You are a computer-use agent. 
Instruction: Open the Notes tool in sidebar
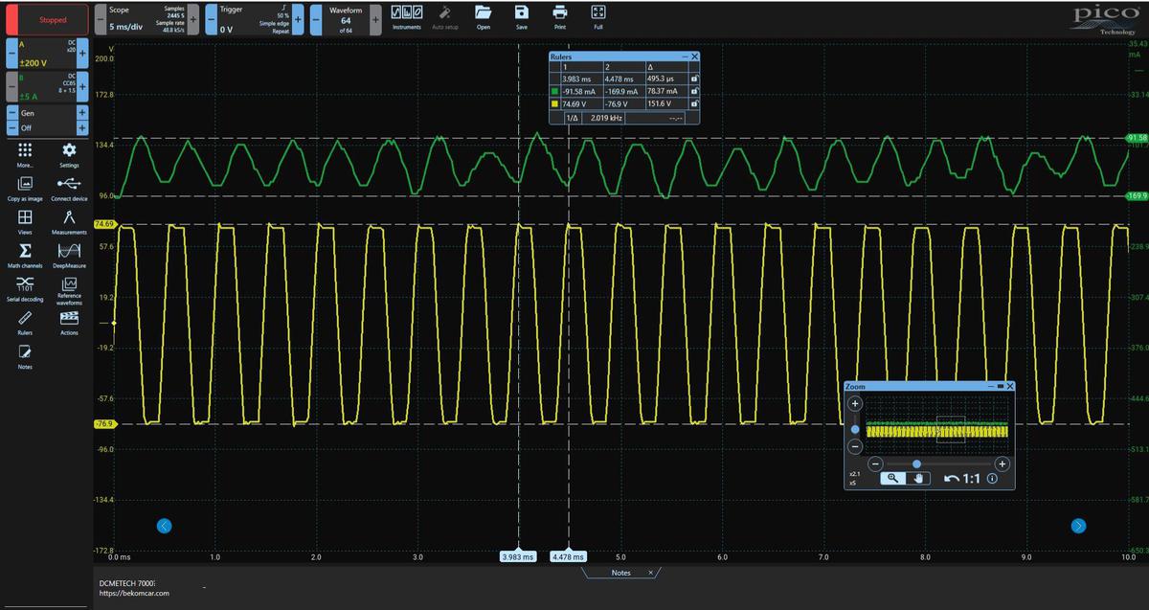(26, 355)
